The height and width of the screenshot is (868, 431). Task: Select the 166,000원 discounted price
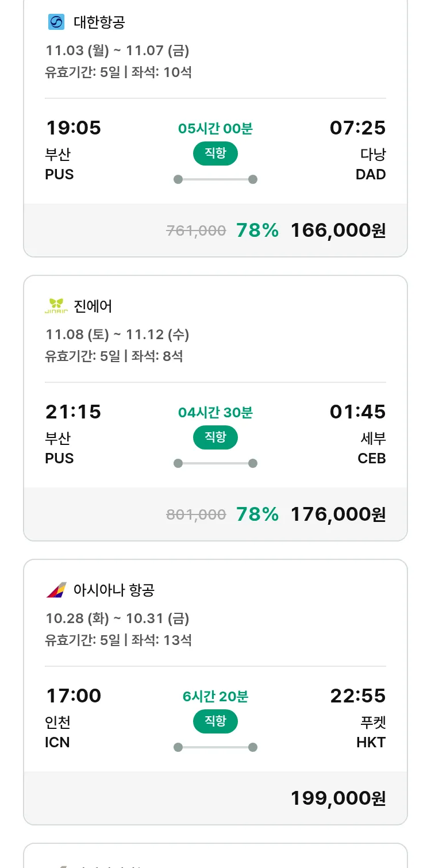pyautogui.click(x=338, y=231)
